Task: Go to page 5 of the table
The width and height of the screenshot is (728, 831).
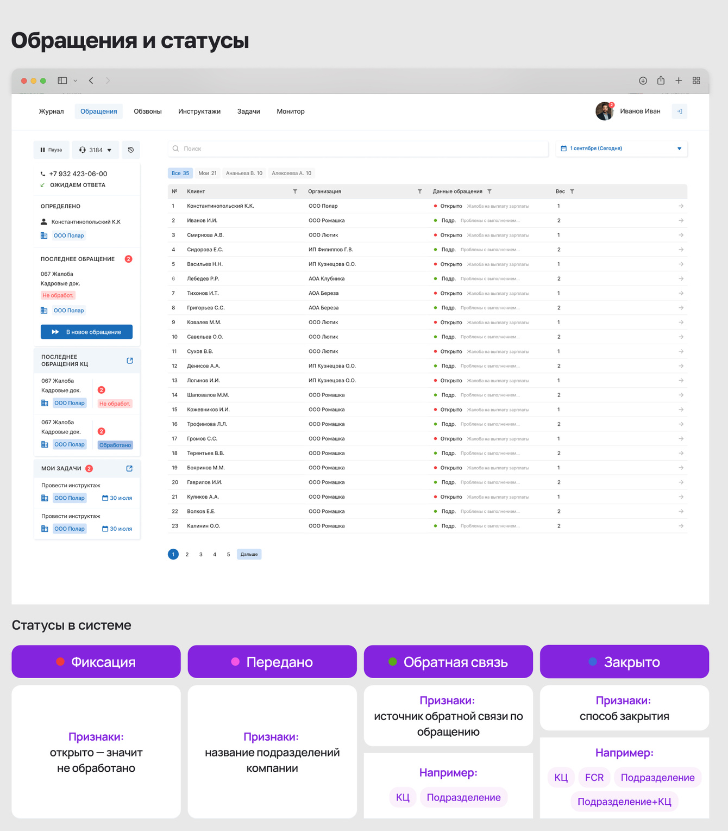Action: (x=228, y=555)
